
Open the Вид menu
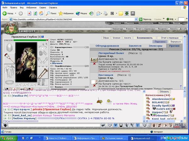pyautogui.click(x=22, y=8)
